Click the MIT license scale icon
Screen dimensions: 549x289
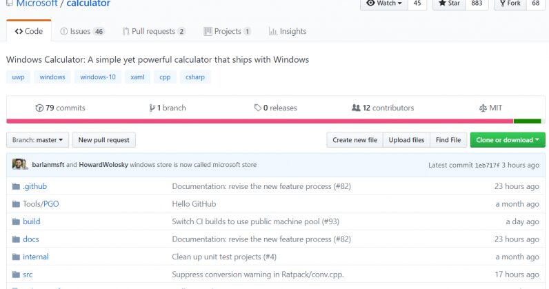click(x=483, y=108)
